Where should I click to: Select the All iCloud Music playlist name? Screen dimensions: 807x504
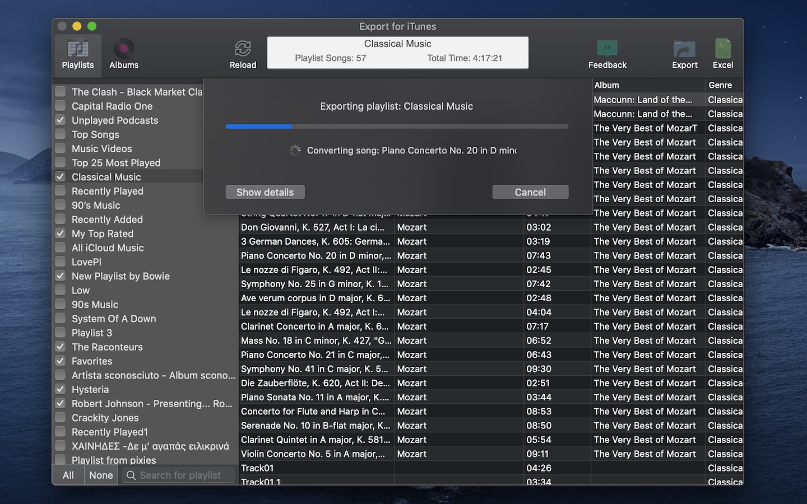108,248
